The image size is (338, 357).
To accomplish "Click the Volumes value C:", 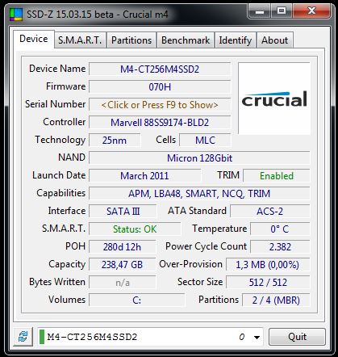I will pos(137,300).
